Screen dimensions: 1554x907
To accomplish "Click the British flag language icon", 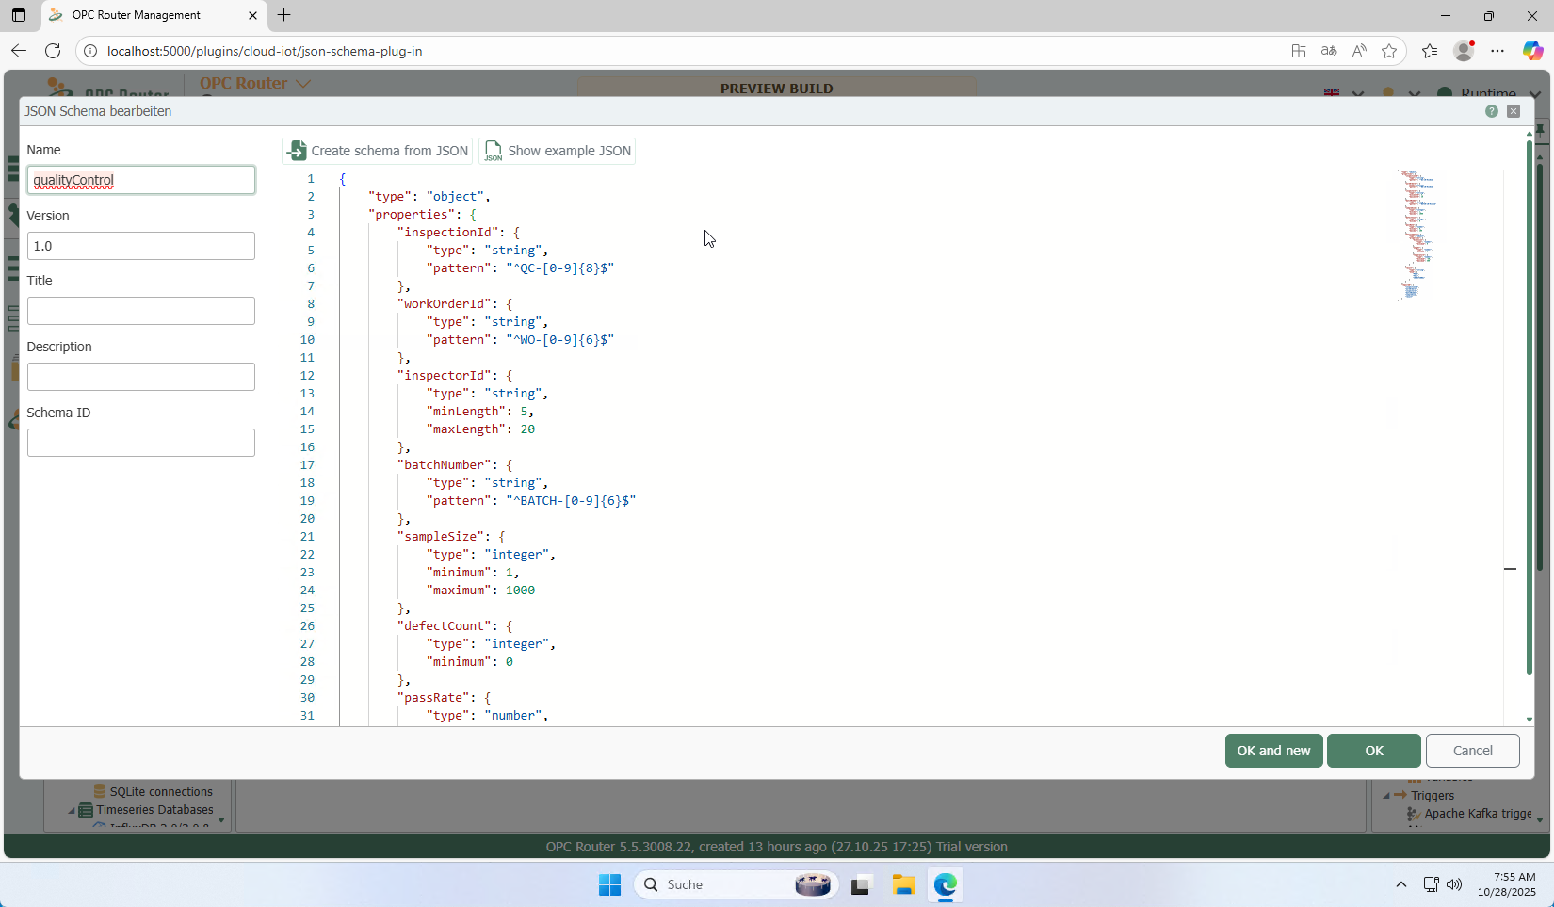I will [x=1331, y=93].
